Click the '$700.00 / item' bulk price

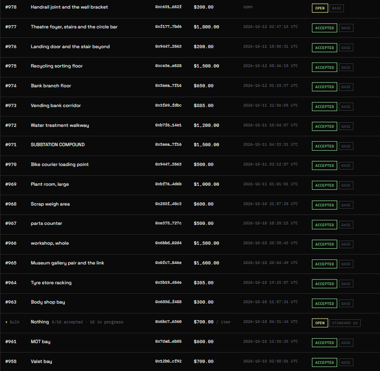[x=212, y=322]
